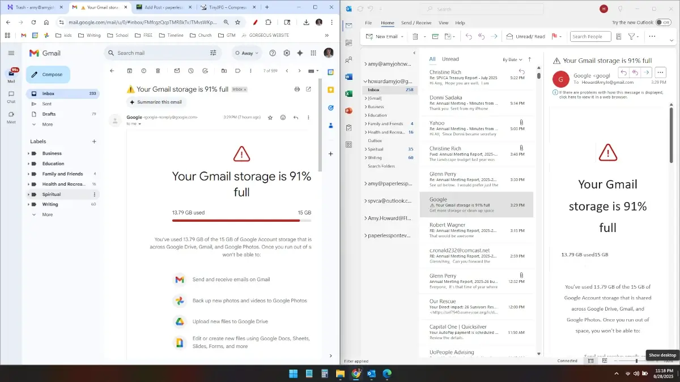Open the By Date sort dropdown
680x382 pixels.
(x=513, y=59)
